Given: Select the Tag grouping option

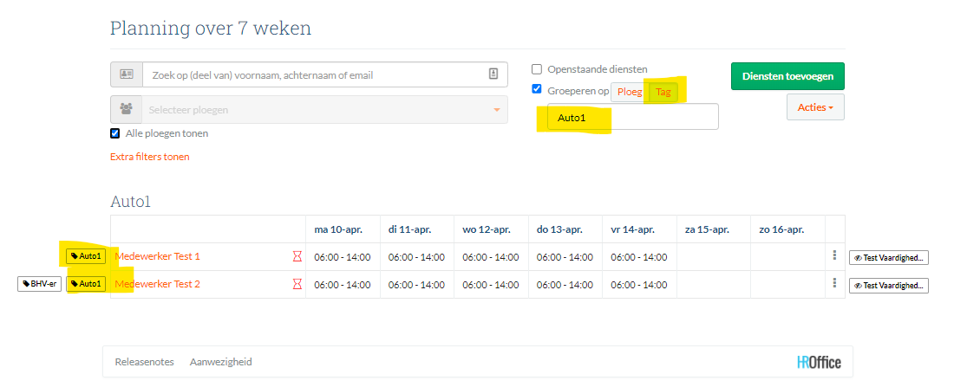Looking at the screenshot, I should (663, 92).
